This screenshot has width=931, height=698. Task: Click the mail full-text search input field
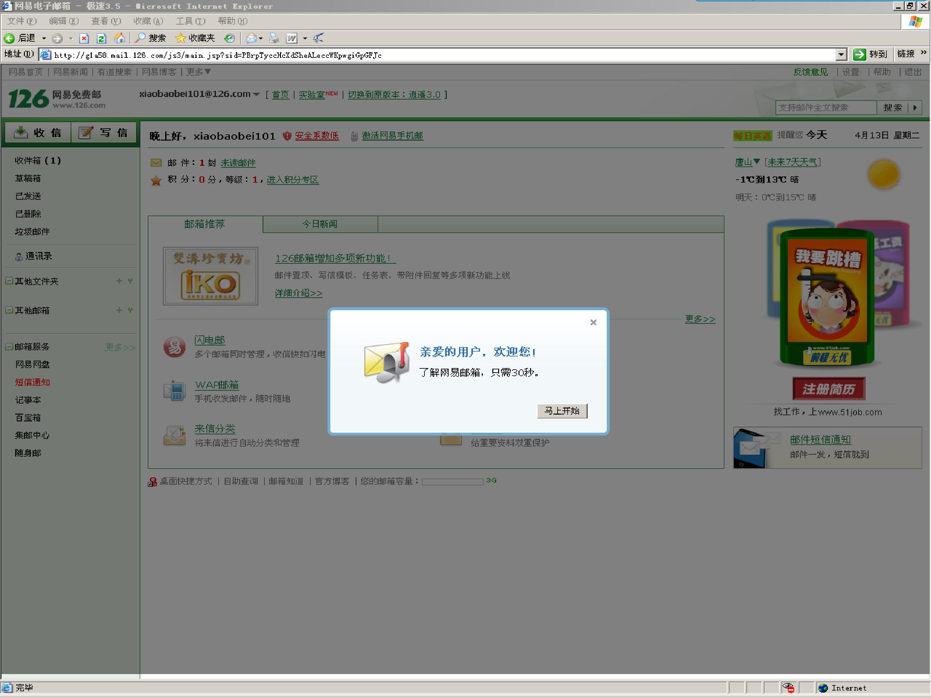click(826, 108)
